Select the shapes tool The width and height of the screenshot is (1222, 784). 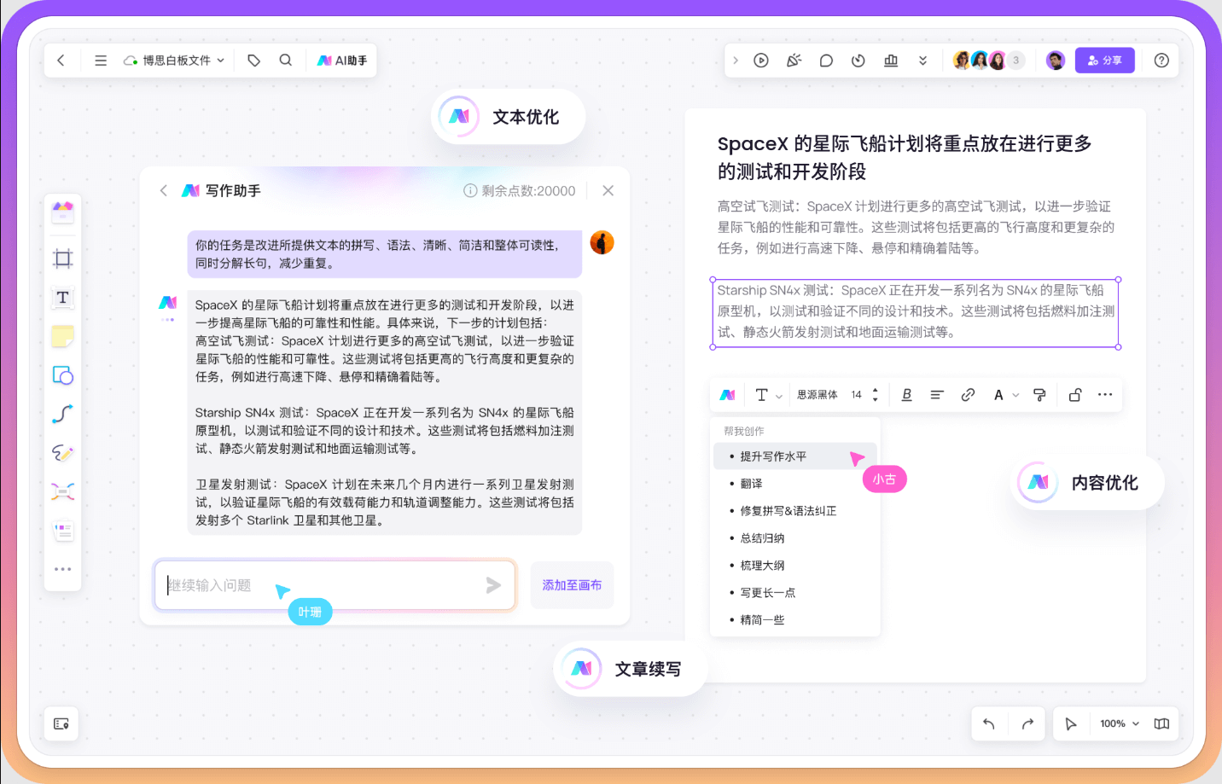[x=63, y=375]
